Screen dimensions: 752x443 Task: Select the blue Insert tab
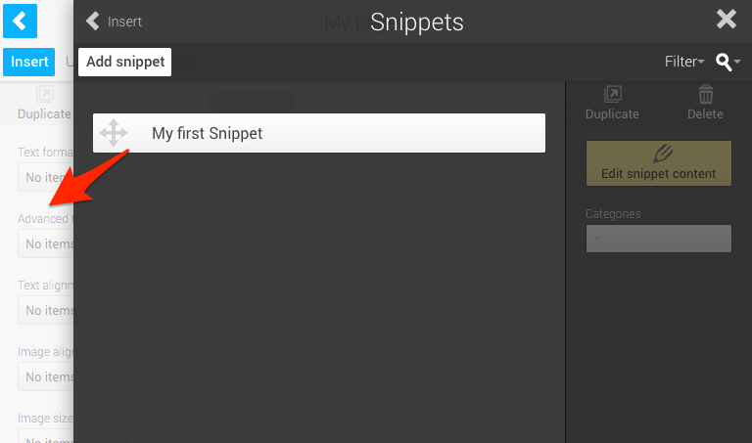29,62
